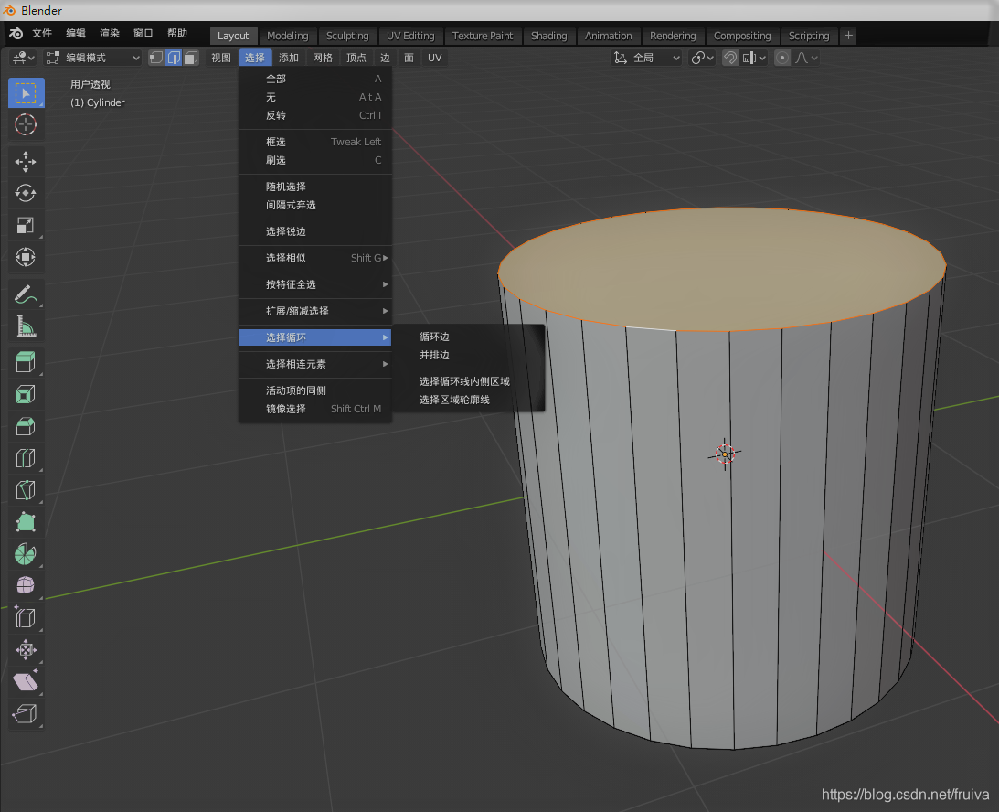
Task: Open the 编辑模式 mode dropdown
Action: [95, 58]
